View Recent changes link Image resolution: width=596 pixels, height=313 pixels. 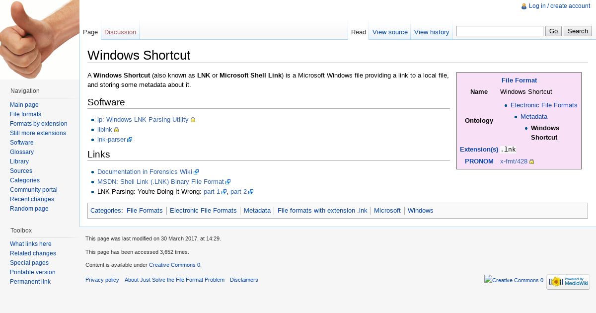point(32,199)
